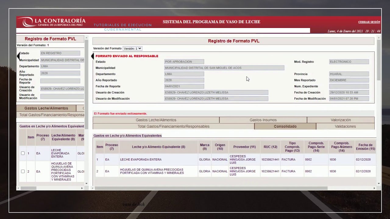Click the Municipalidad field in main form
The height and width of the screenshot is (219, 390).
click(224, 68)
